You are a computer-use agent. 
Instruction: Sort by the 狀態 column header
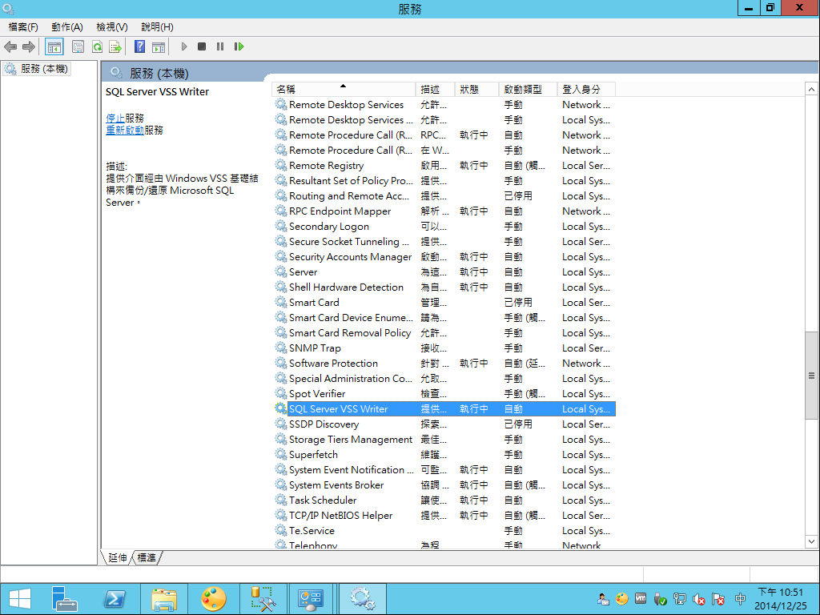tap(477, 90)
